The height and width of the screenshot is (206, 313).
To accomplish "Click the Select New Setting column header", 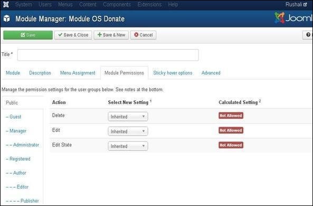I will point(130,102).
